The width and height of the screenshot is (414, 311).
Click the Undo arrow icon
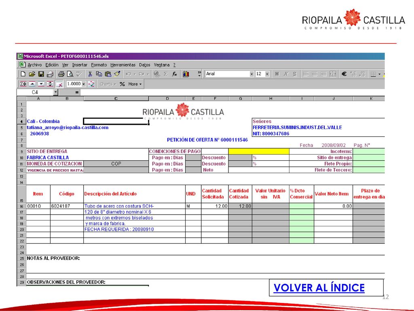(128, 74)
